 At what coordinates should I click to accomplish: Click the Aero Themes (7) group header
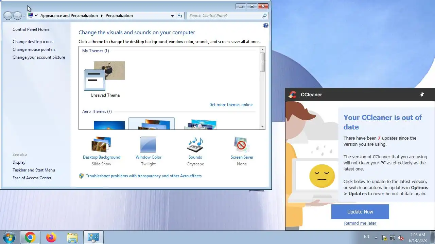pyautogui.click(x=97, y=111)
